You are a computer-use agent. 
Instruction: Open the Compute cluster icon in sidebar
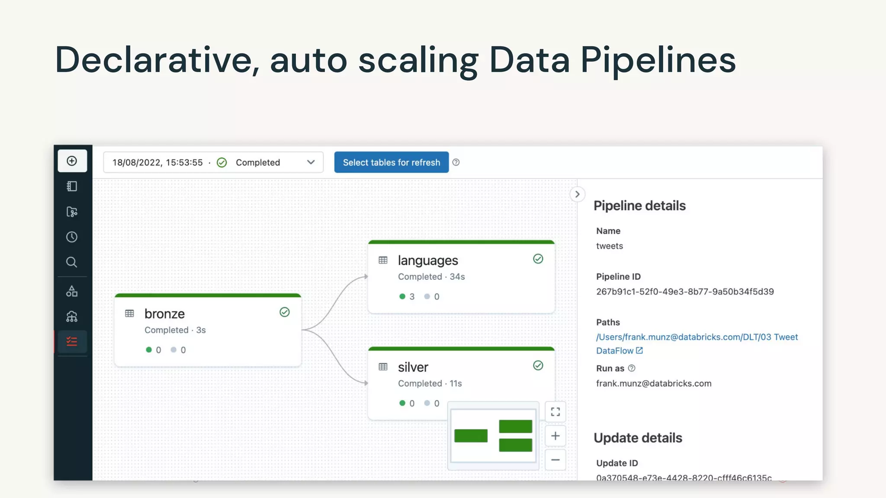pyautogui.click(x=72, y=317)
